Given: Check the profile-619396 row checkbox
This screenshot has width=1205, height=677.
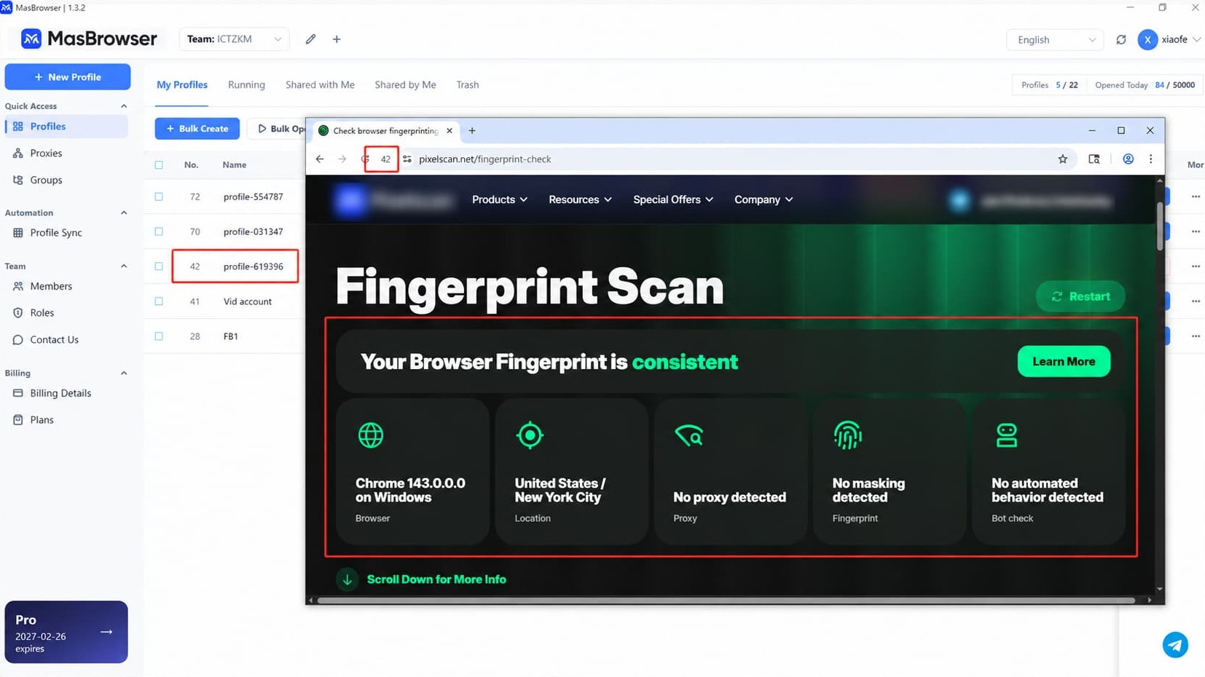Looking at the screenshot, I should point(159,266).
